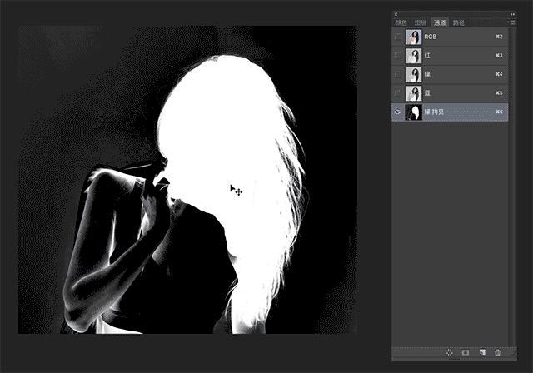This screenshot has height=373, width=533.
Task: Select channel name text RGB
Action: pyautogui.click(x=431, y=37)
